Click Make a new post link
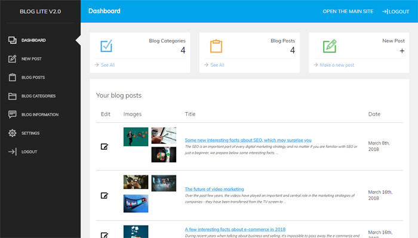This screenshot has width=418, height=238. coord(337,65)
